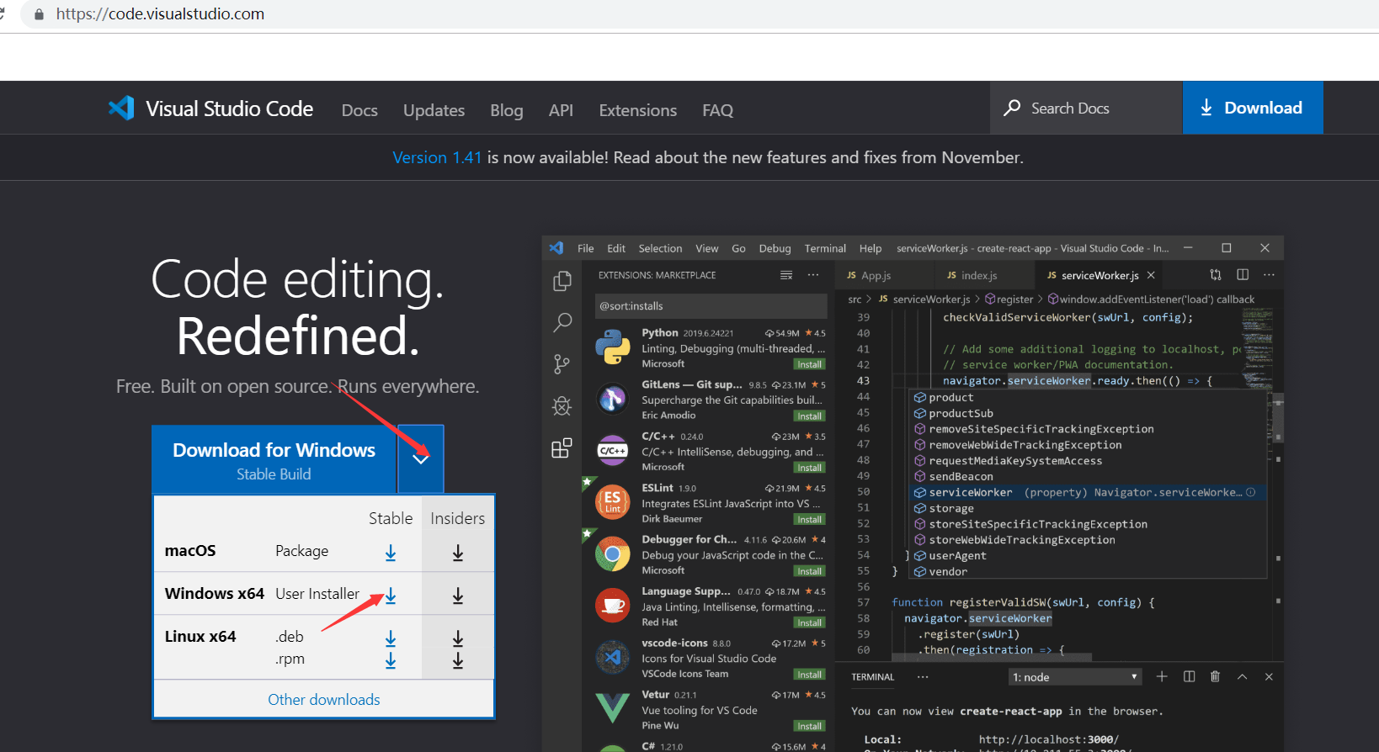Image resolution: width=1379 pixels, height=752 pixels.
Task: Focus the Search Docs field
Action: [1087, 108]
